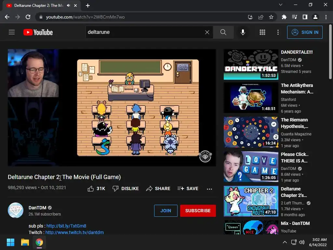Clear the deltarune search text

(x=207, y=32)
